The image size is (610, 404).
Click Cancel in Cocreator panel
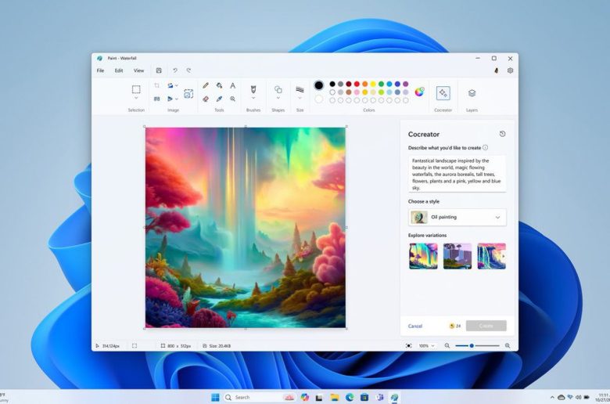(415, 326)
